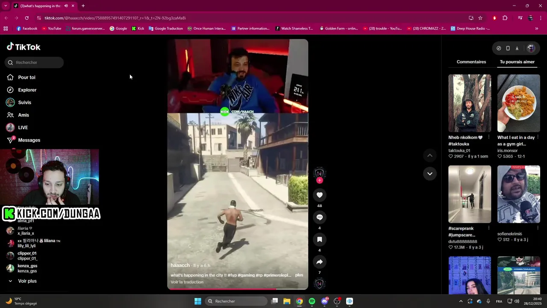Open #scareprank hallway video thumbnail

470,194
